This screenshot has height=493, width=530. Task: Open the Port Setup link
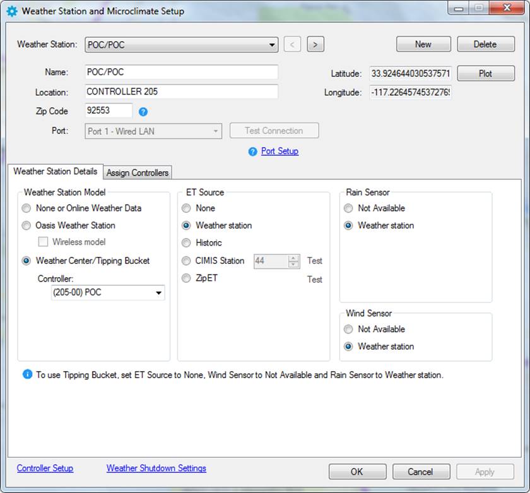pos(280,151)
